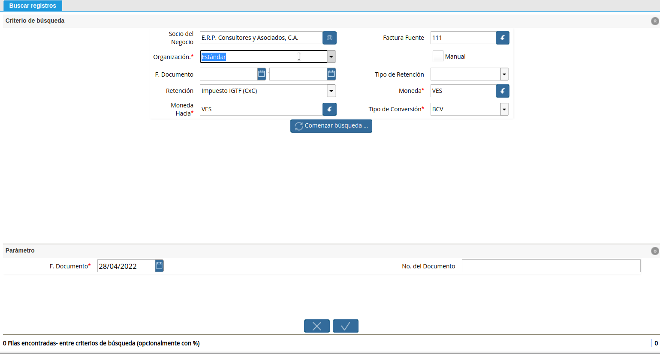Viewport: 660px width, 354px height.
Task: Click the first F. Documento date field
Action: (x=229, y=74)
